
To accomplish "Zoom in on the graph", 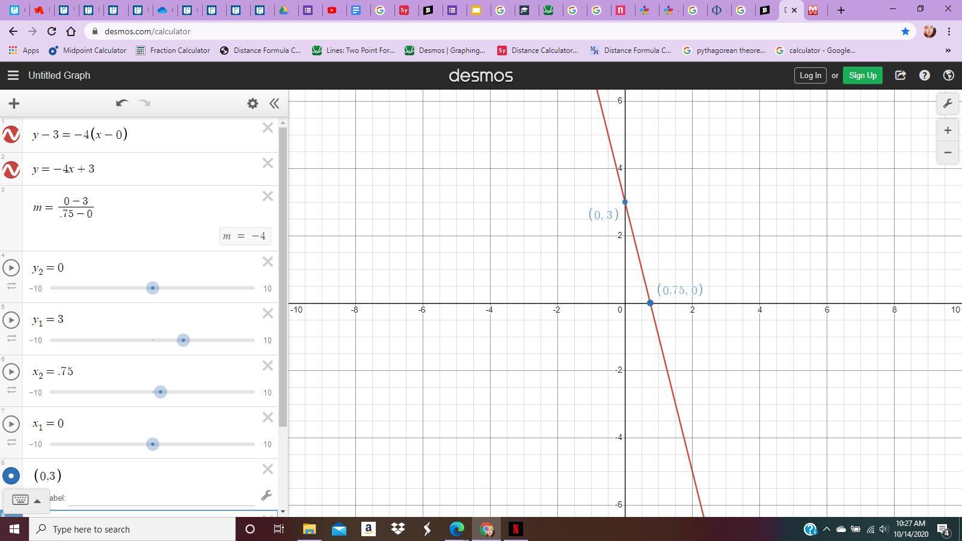I will 948,130.
